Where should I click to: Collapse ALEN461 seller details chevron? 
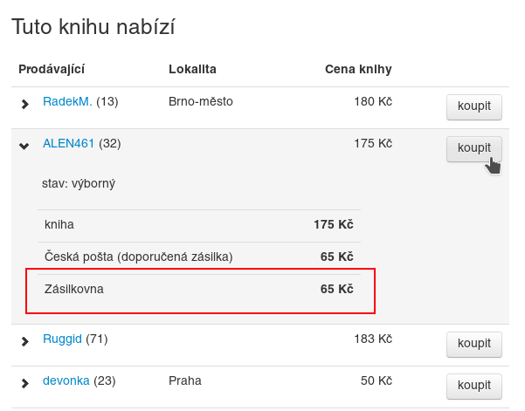tap(24, 146)
